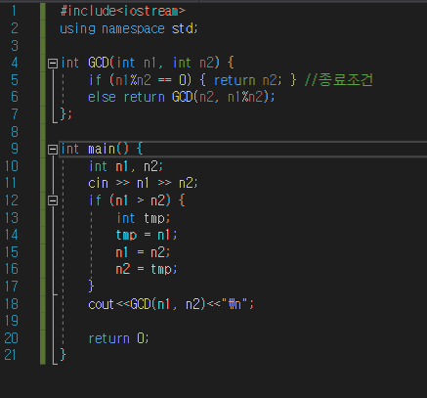This screenshot has height=398, width=427.
Task: Click the 'int tmp;' declaration
Action: (144, 218)
